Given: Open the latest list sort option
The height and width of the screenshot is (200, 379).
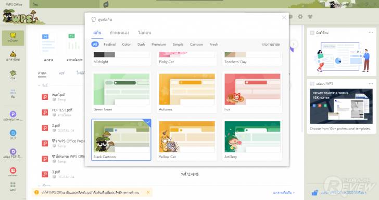Looking at the screenshot, I should [x=271, y=44].
